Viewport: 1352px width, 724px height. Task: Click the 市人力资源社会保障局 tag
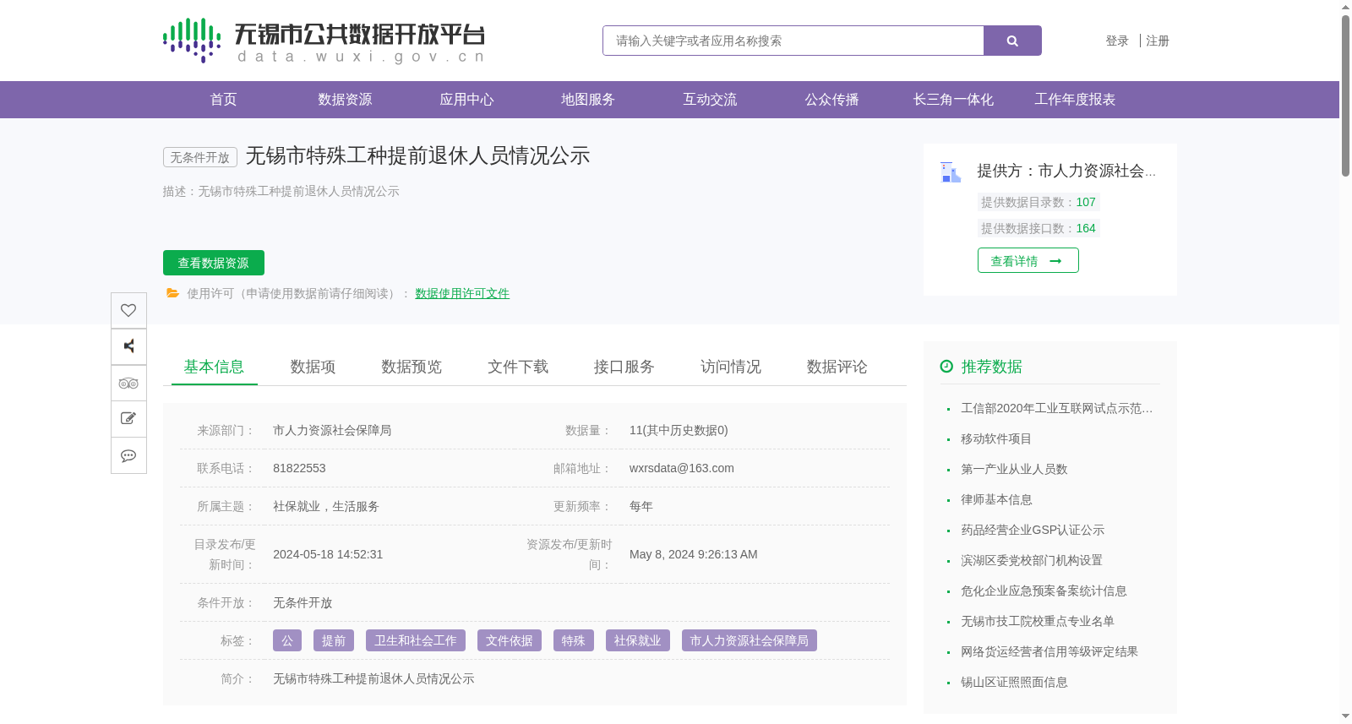coord(750,640)
